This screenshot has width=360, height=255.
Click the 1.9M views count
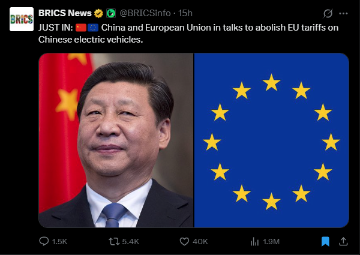271,241
